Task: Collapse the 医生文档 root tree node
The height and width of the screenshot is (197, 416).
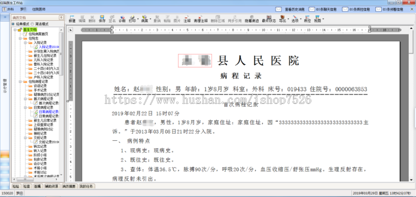Action: click(15, 29)
